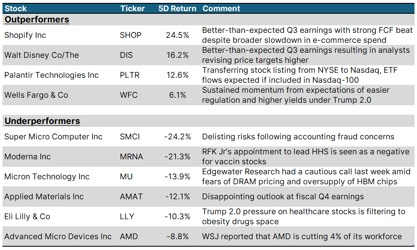The image size is (417, 250).
Task: Click the DIS ticker cell
Action: (x=126, y=55)
